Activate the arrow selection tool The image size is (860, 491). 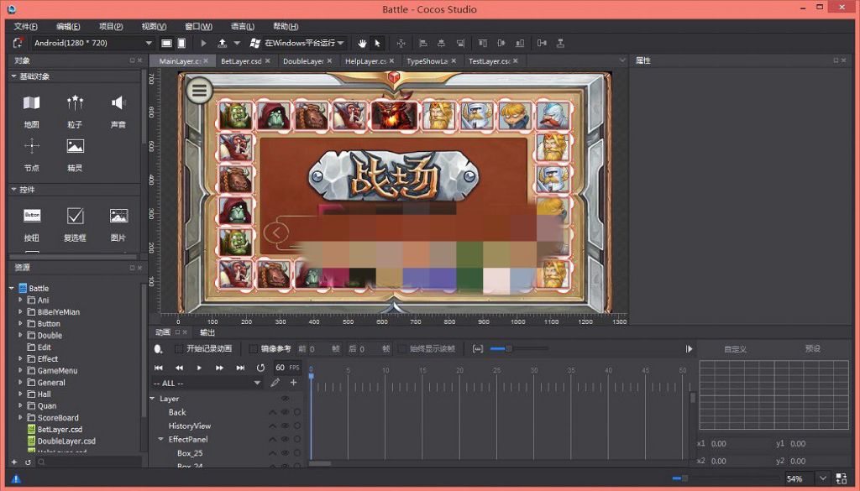pos(377,43)
